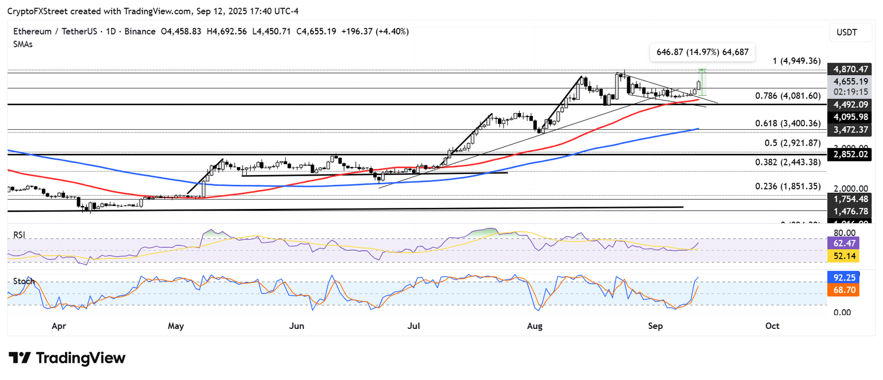This screenshot has width=883, height=380.
Task: Click the RSI indicator label
Action: [20, 234]
